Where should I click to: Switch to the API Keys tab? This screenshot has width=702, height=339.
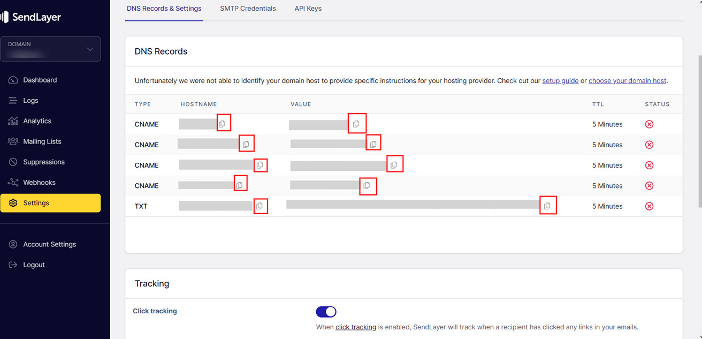308,9
